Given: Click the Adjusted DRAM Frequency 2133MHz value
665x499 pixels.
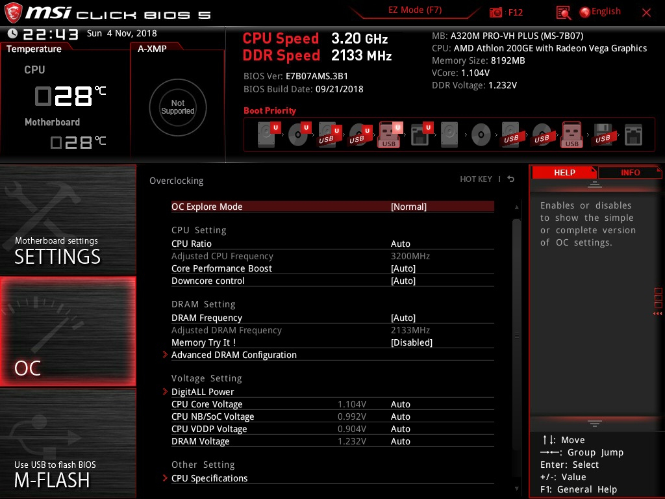Looking at the screenshot, I should click(x=410, y=330).
